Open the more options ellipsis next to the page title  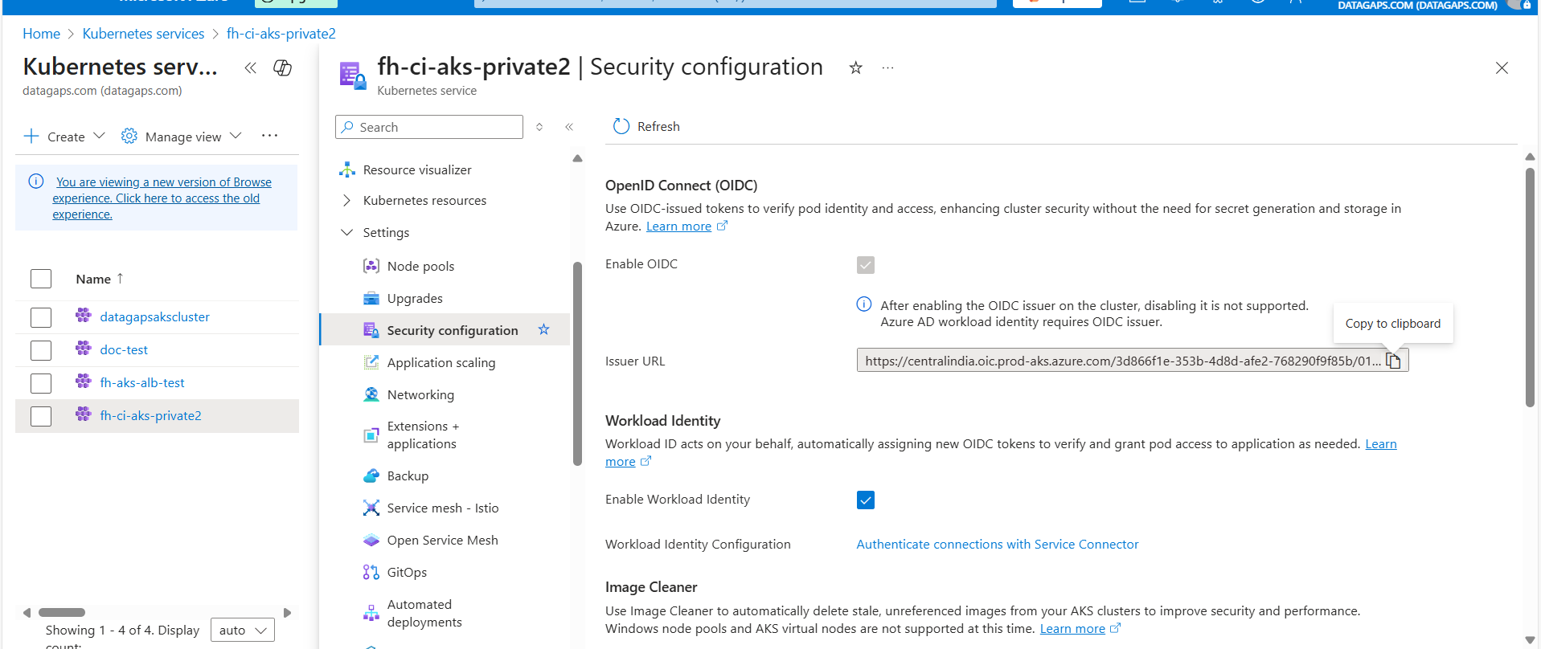887,67
